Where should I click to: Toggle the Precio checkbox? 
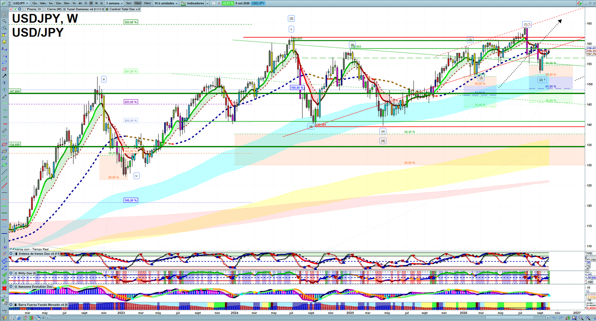pos(25,9)
